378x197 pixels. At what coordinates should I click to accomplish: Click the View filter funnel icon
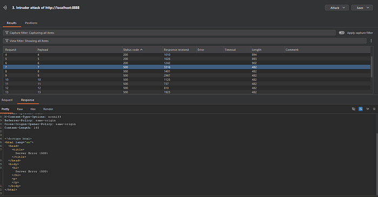point(6,41)
